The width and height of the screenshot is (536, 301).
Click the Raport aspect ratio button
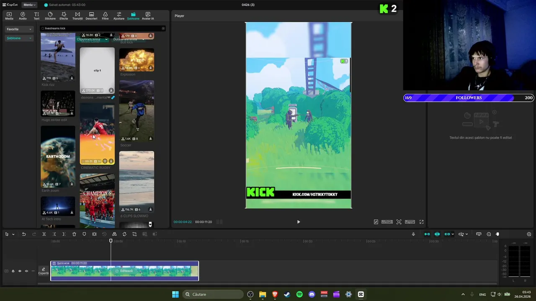coord(410,222)
